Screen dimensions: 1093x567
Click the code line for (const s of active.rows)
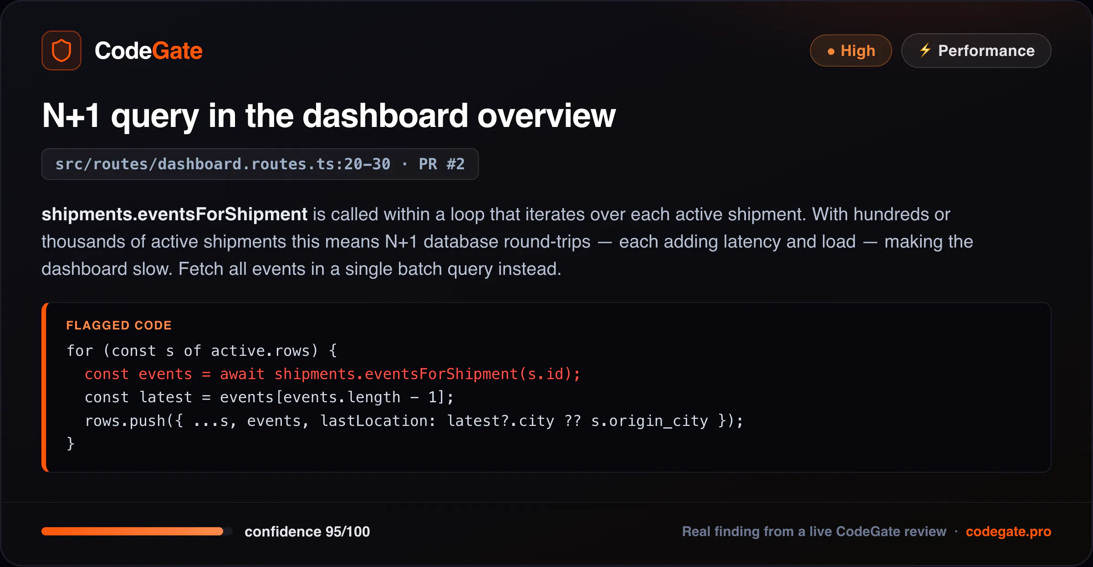coord(202,351)
